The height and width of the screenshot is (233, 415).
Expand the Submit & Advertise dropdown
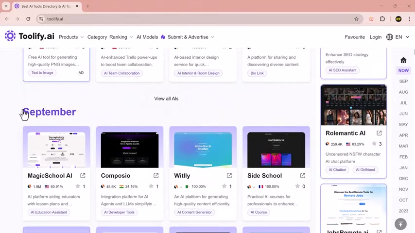[191, 37]
